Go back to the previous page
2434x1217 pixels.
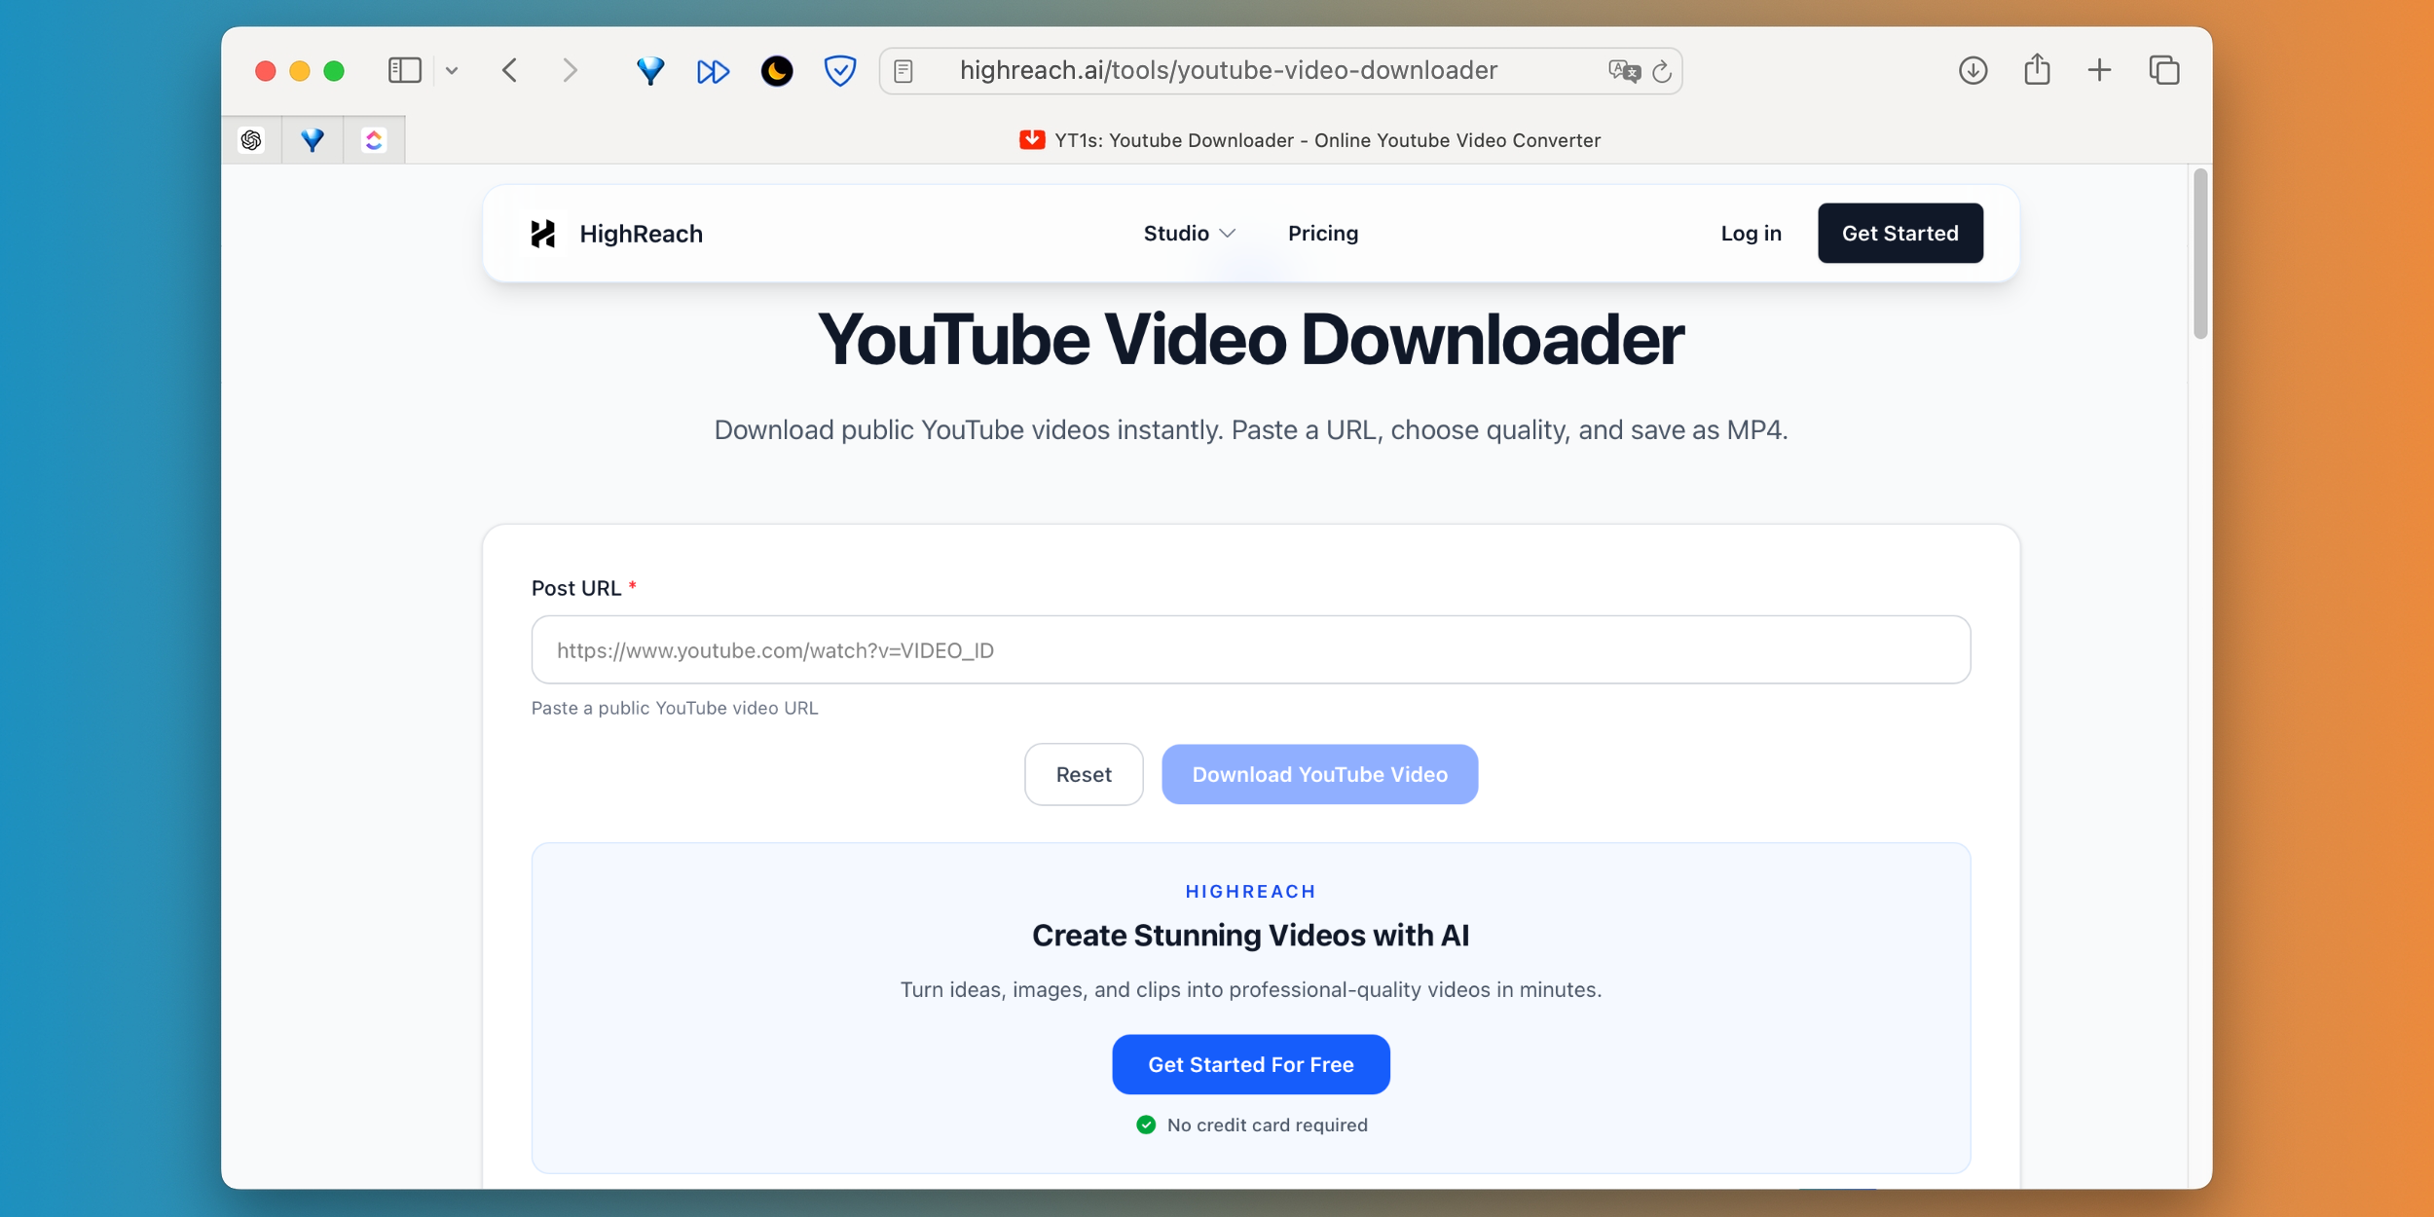(x=509, y=70)
